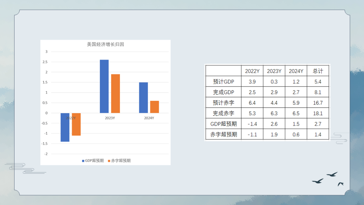This screenshot has width=364, height=205.
Task: Click the 2023Y axis label in chart
Action: (x=110, y=118)
